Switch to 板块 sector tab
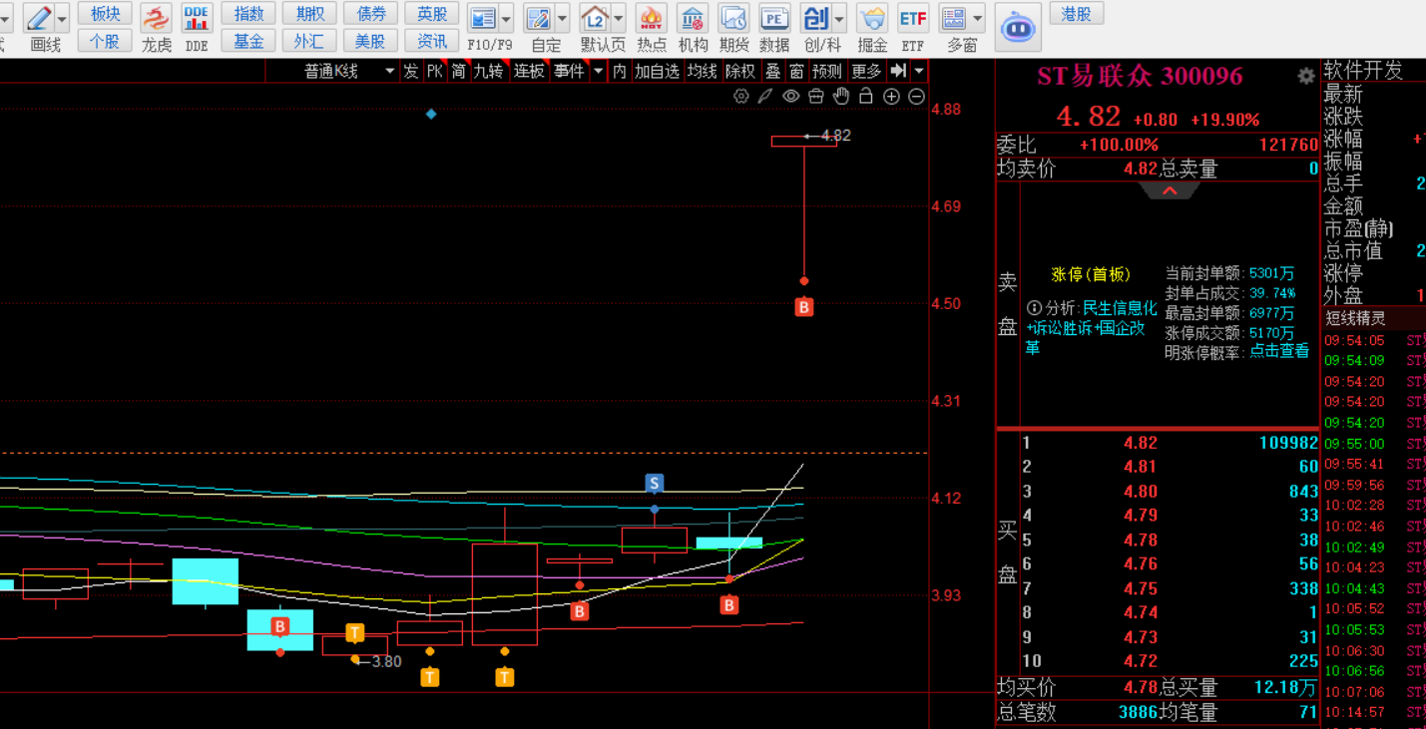 point(105,14)
